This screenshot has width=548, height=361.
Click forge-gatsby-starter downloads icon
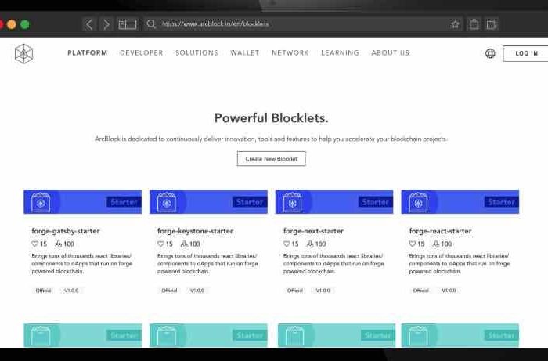[59, 244]
